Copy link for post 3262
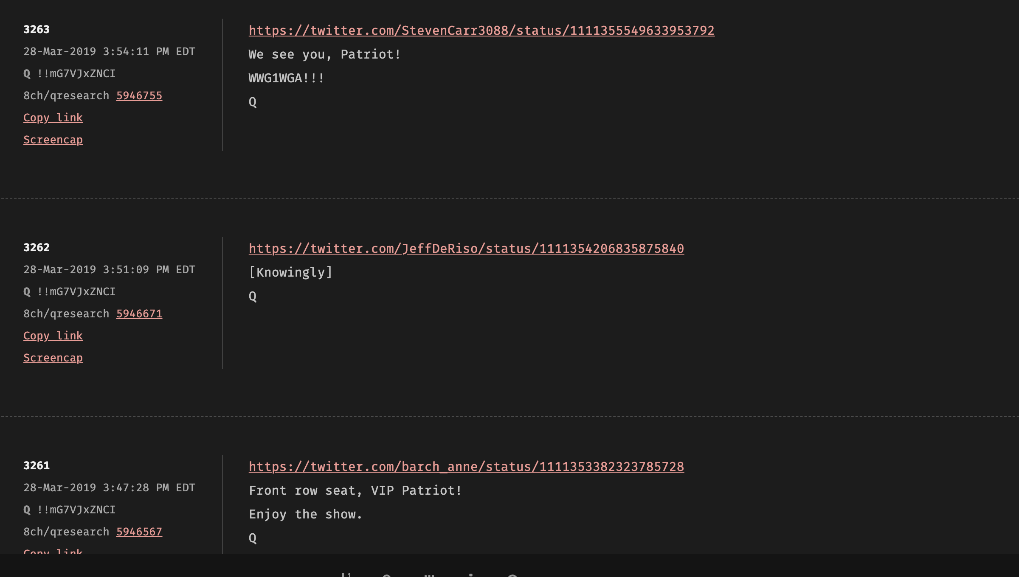 coord(53,336)
